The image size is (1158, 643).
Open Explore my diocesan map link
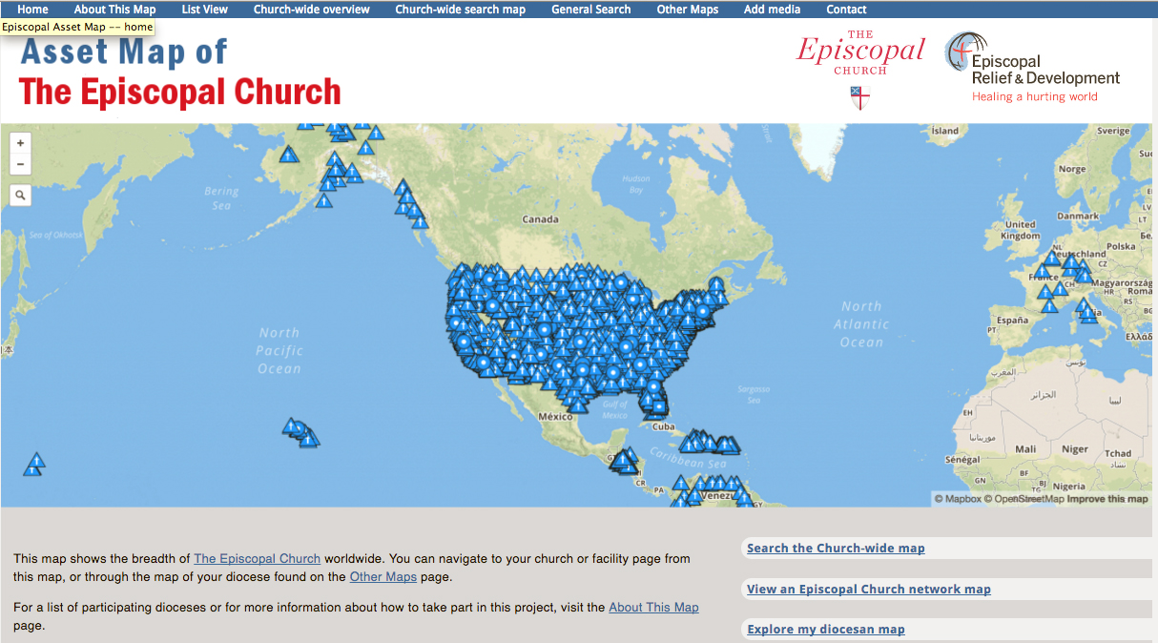click(x=826, y=629)
